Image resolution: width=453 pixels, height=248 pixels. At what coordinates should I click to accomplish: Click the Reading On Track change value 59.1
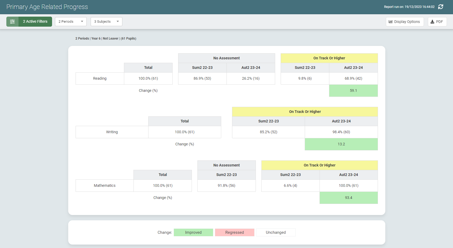pos(353,90)
